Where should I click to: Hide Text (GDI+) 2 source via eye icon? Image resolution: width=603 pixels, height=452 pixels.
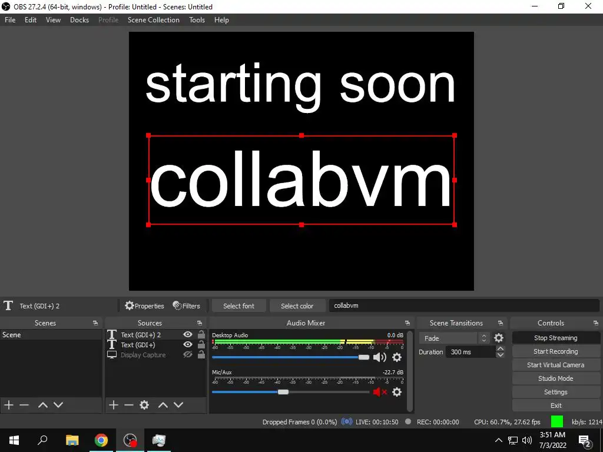[x=188, y=334]
